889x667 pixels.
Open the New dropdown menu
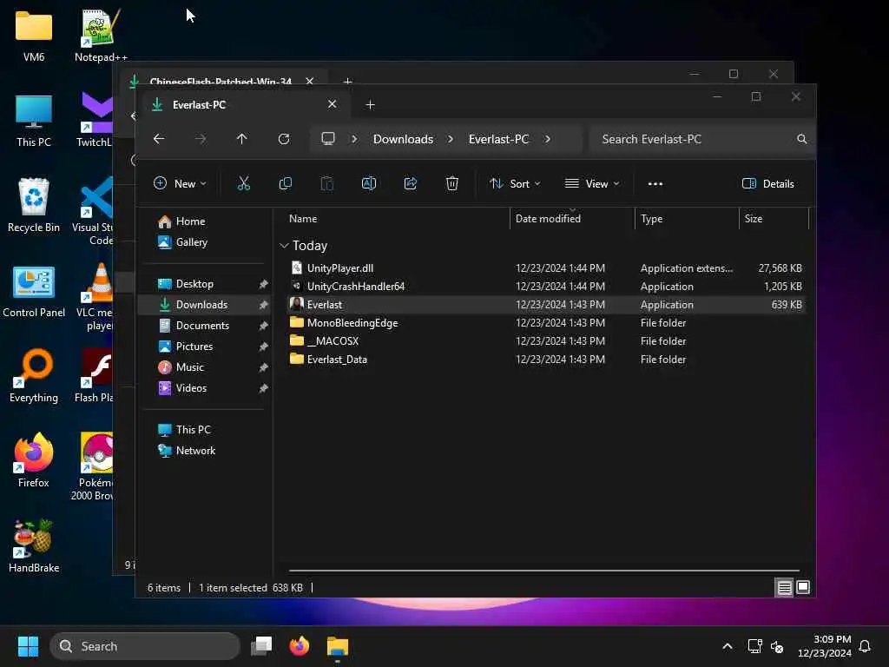click(x=180, y=184)
